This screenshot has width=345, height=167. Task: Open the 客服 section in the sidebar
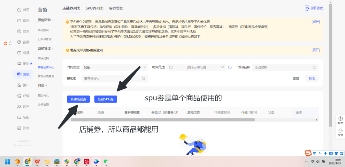pos(23,117)
